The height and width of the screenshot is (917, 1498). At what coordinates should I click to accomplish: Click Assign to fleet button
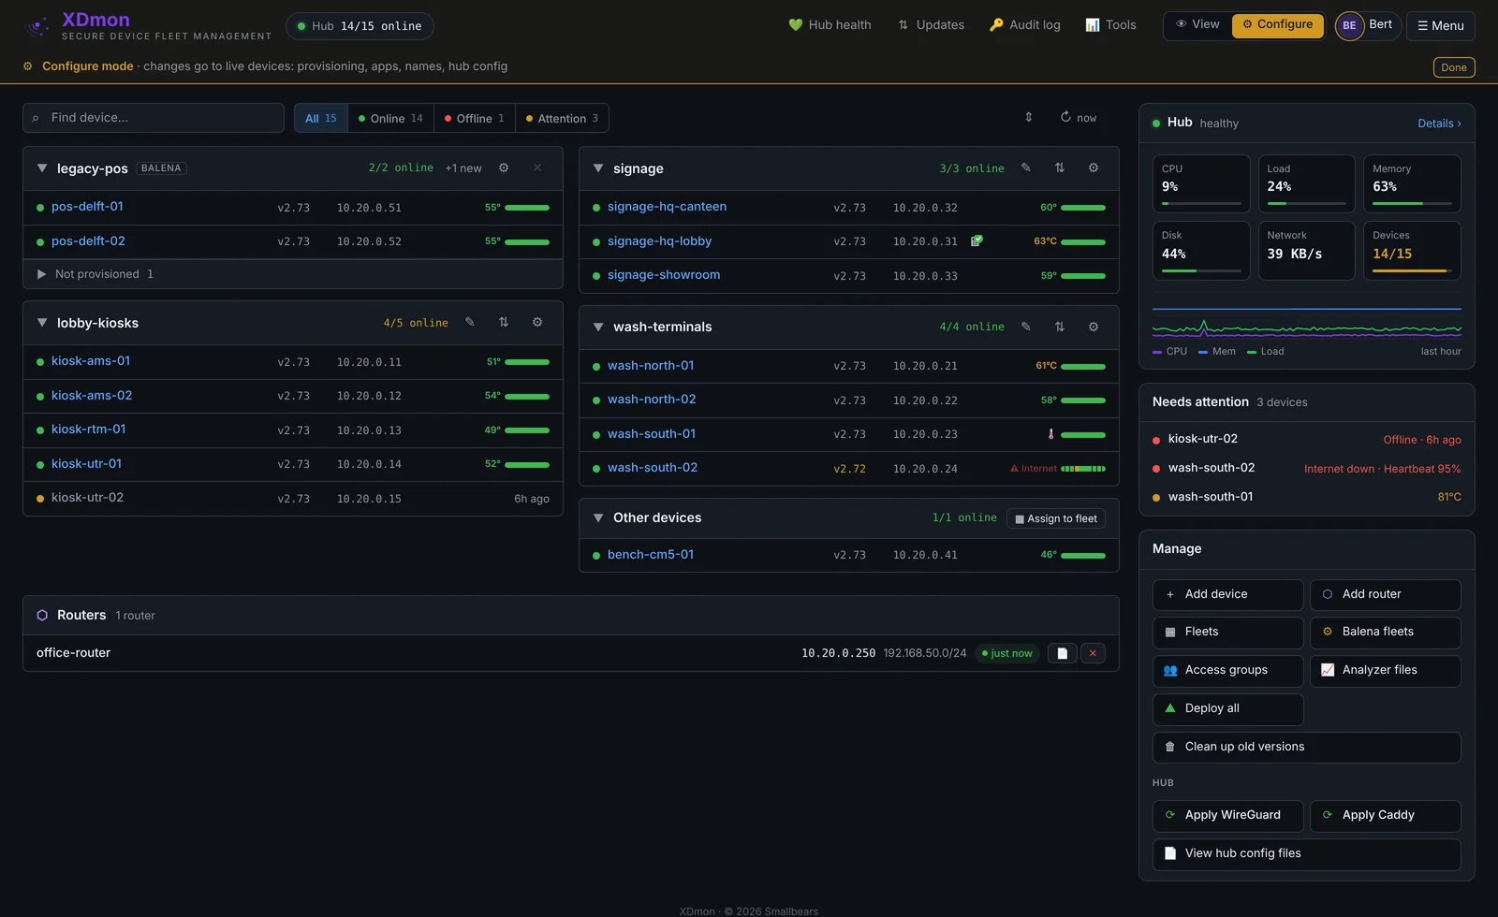click(x=1056, y=518)
